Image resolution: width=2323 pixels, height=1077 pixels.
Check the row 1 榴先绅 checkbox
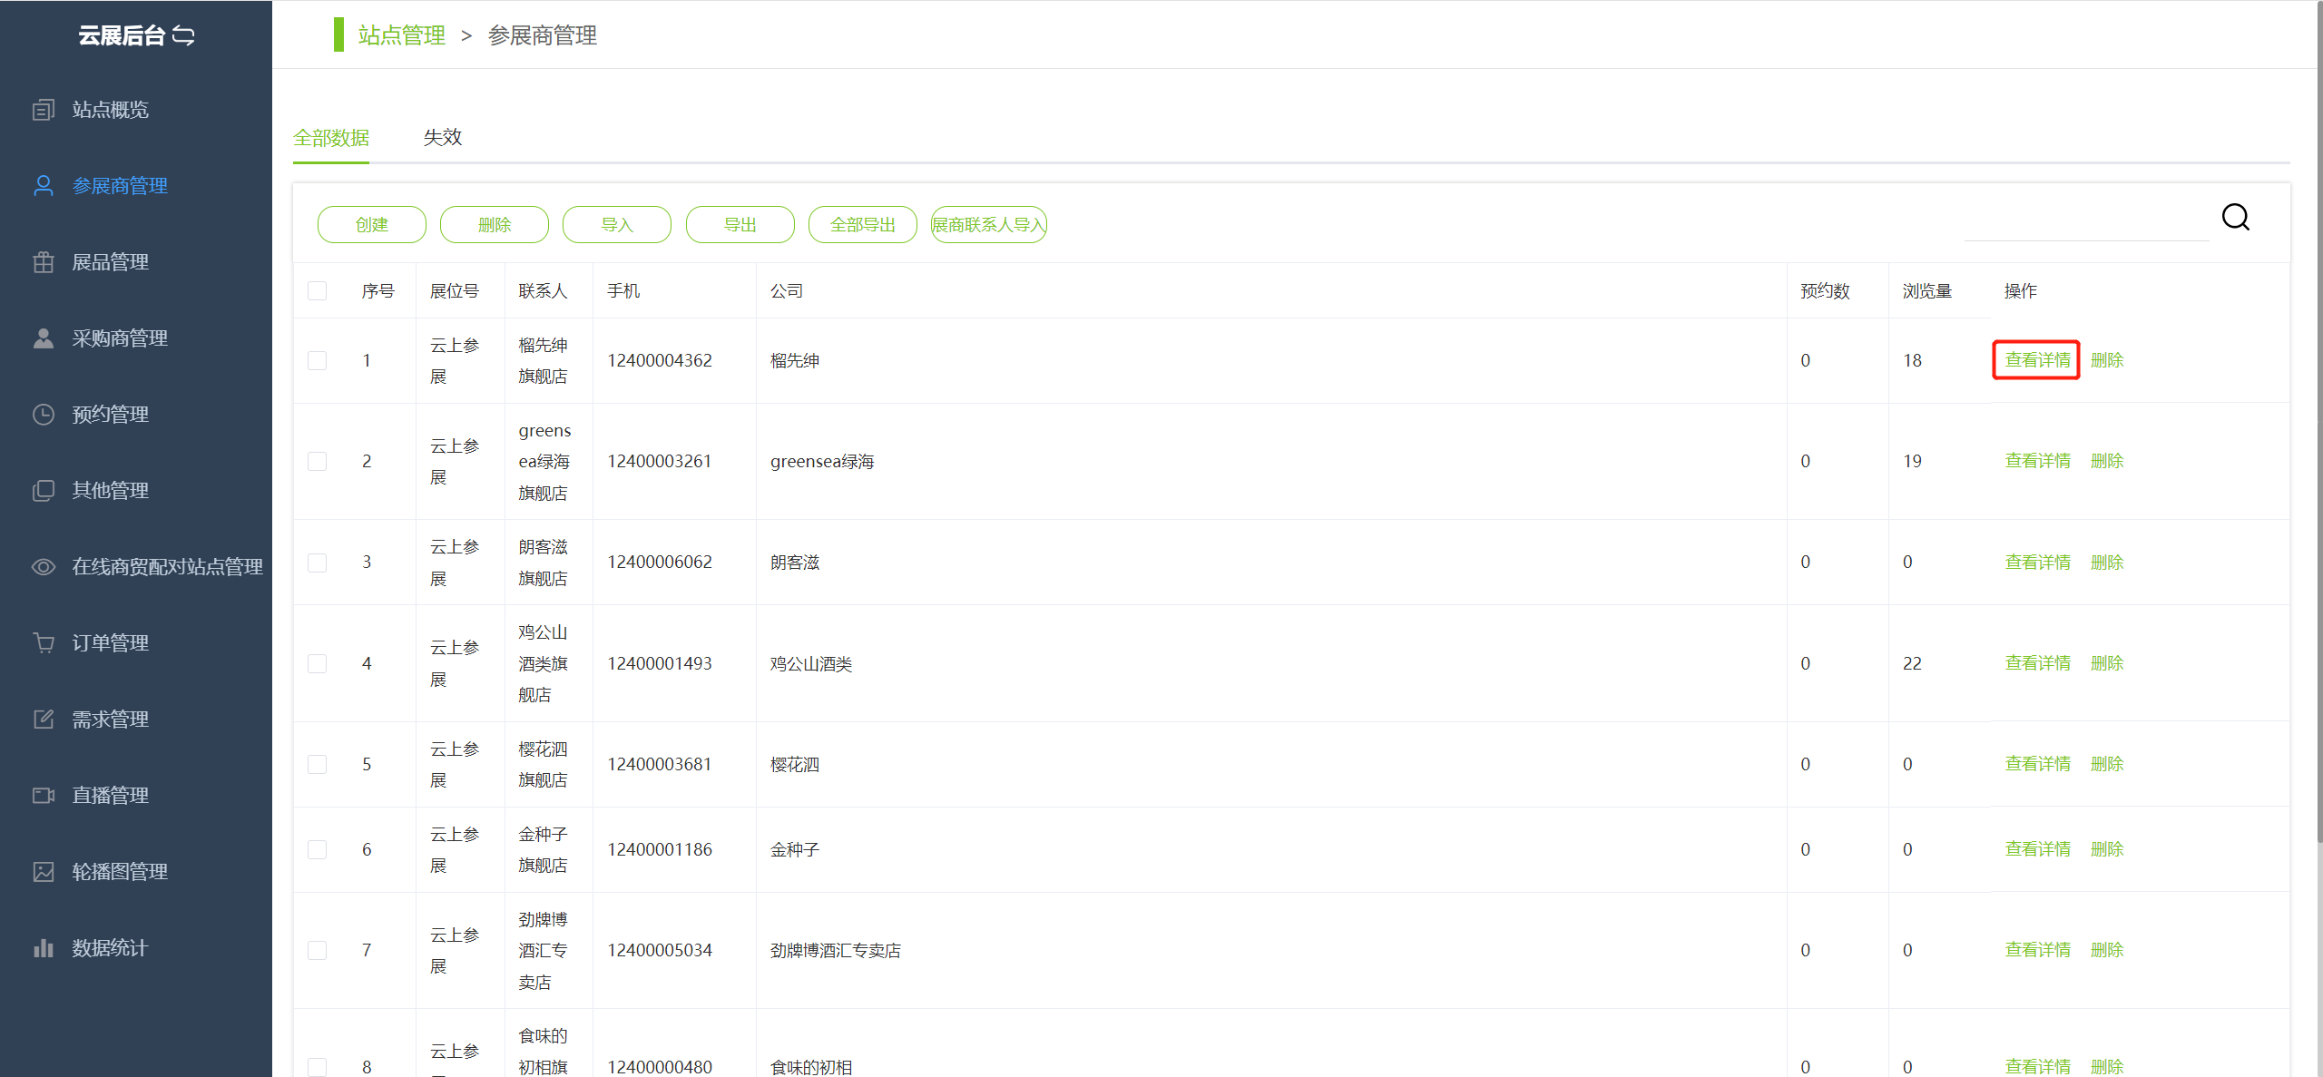(317, 360)
